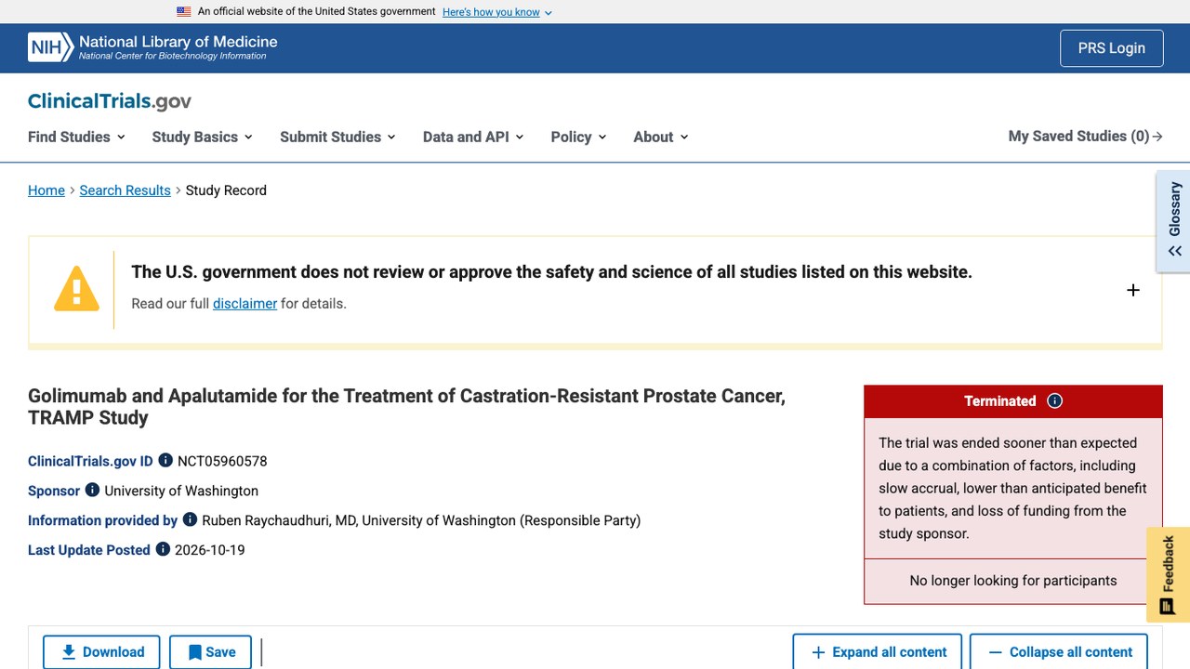Click 'Study Record' breadcrumb text
The width and height of the screenshot is (1190, 669).
pyautogui.click(x=226, y=190)
